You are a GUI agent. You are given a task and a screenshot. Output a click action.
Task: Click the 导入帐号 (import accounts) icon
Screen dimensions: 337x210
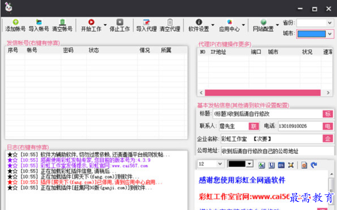point(39,23)
